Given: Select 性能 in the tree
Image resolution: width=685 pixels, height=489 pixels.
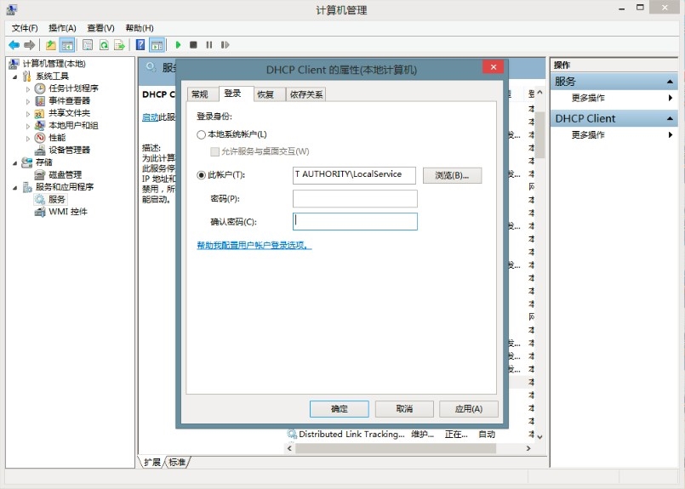Looking at the screenshot, I should click(x=57, y=138).
